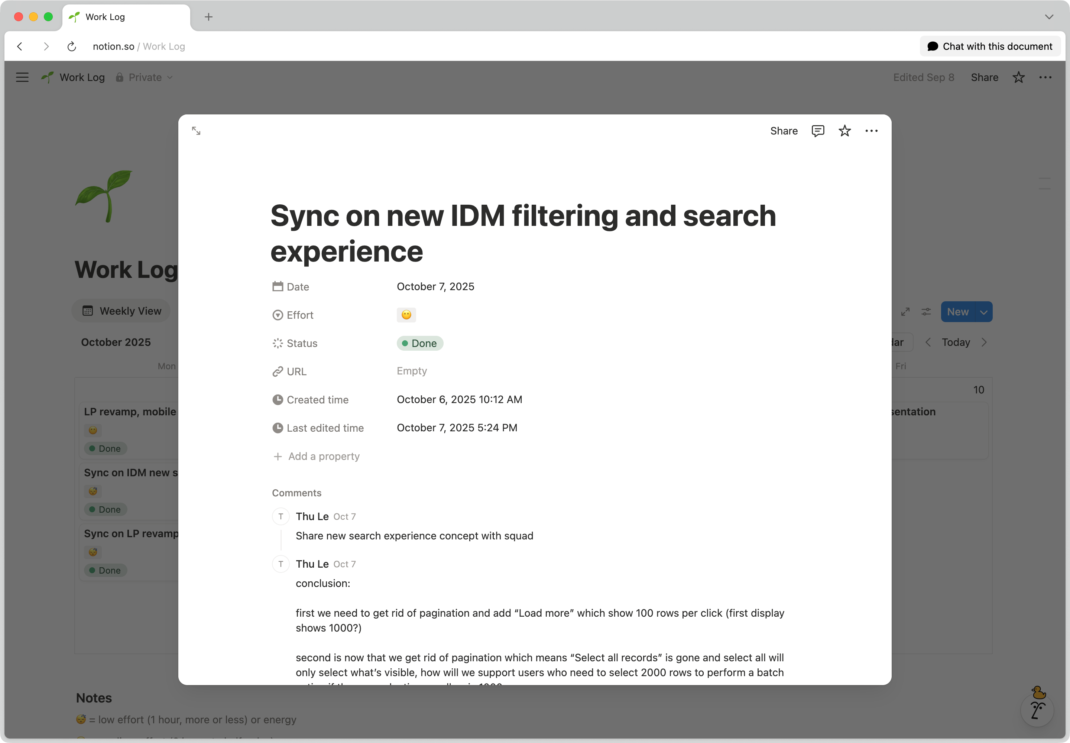The image size is (1070, 743).
Task: Expand the Private sharing dropdown
Action: coord(145,77)
